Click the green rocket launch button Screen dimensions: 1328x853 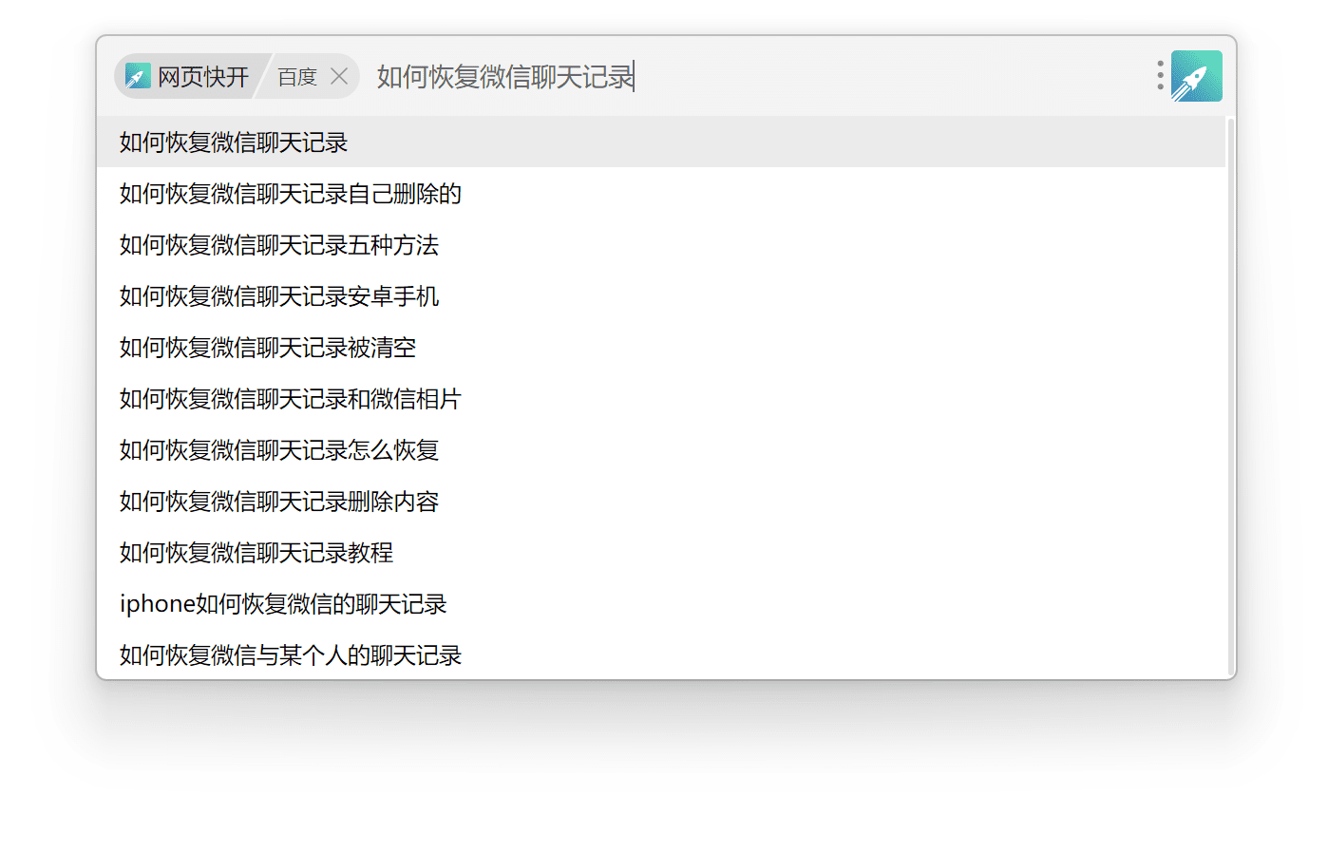(1197, 76)
